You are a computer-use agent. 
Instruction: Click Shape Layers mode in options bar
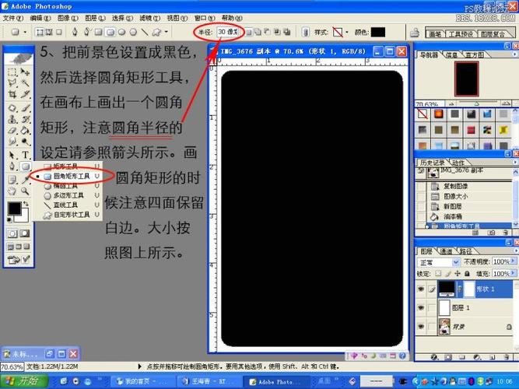[40, 32]
